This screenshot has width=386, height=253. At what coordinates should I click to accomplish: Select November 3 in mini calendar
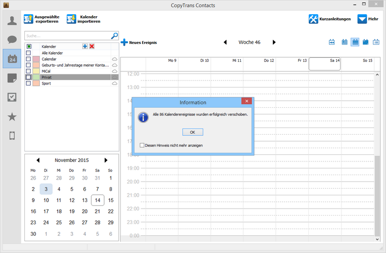coord(46,189)
